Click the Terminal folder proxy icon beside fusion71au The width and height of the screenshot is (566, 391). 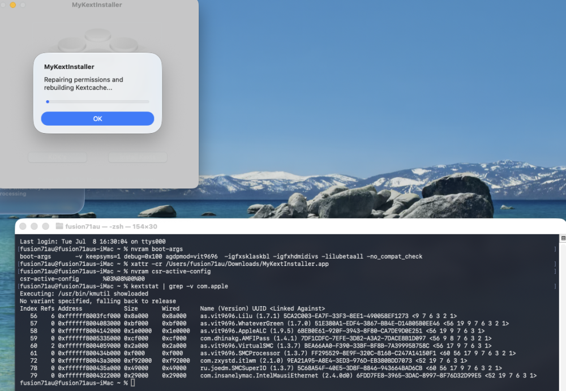tap(59, 226)
